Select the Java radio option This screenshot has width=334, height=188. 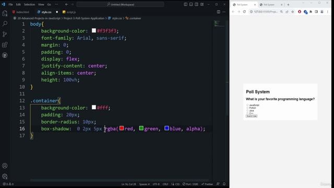coord(247,111)
